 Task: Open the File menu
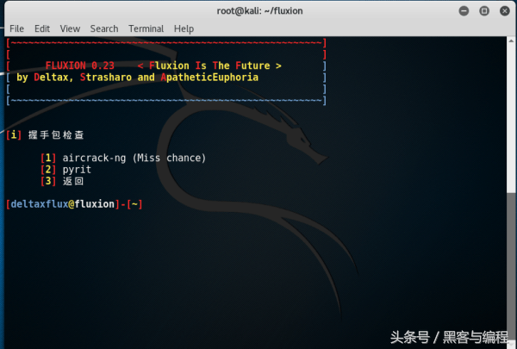pyautogui.click(x=16, y=28)
